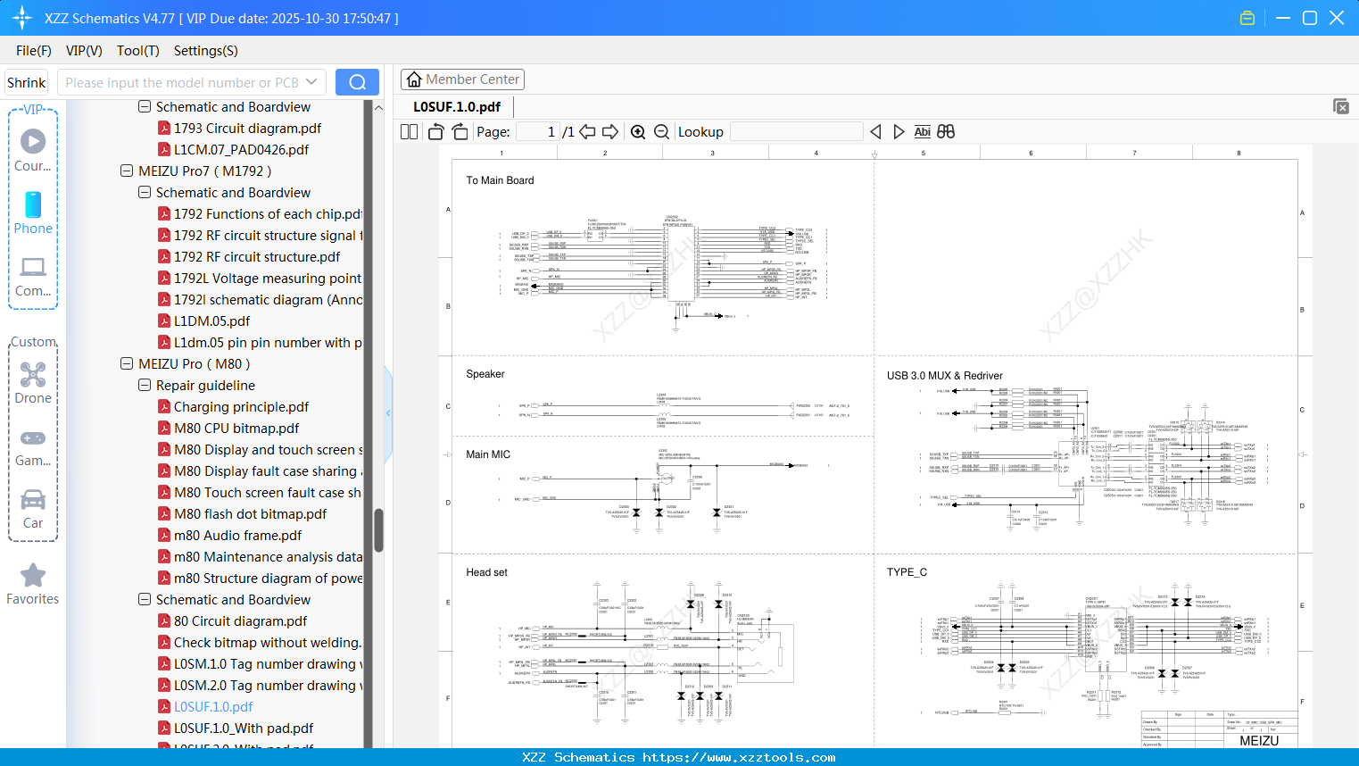The height and width of the screenshot is (766, 1359).
Task: Click the detach window icon at top right of viewer
Action: pos(1340,106)
